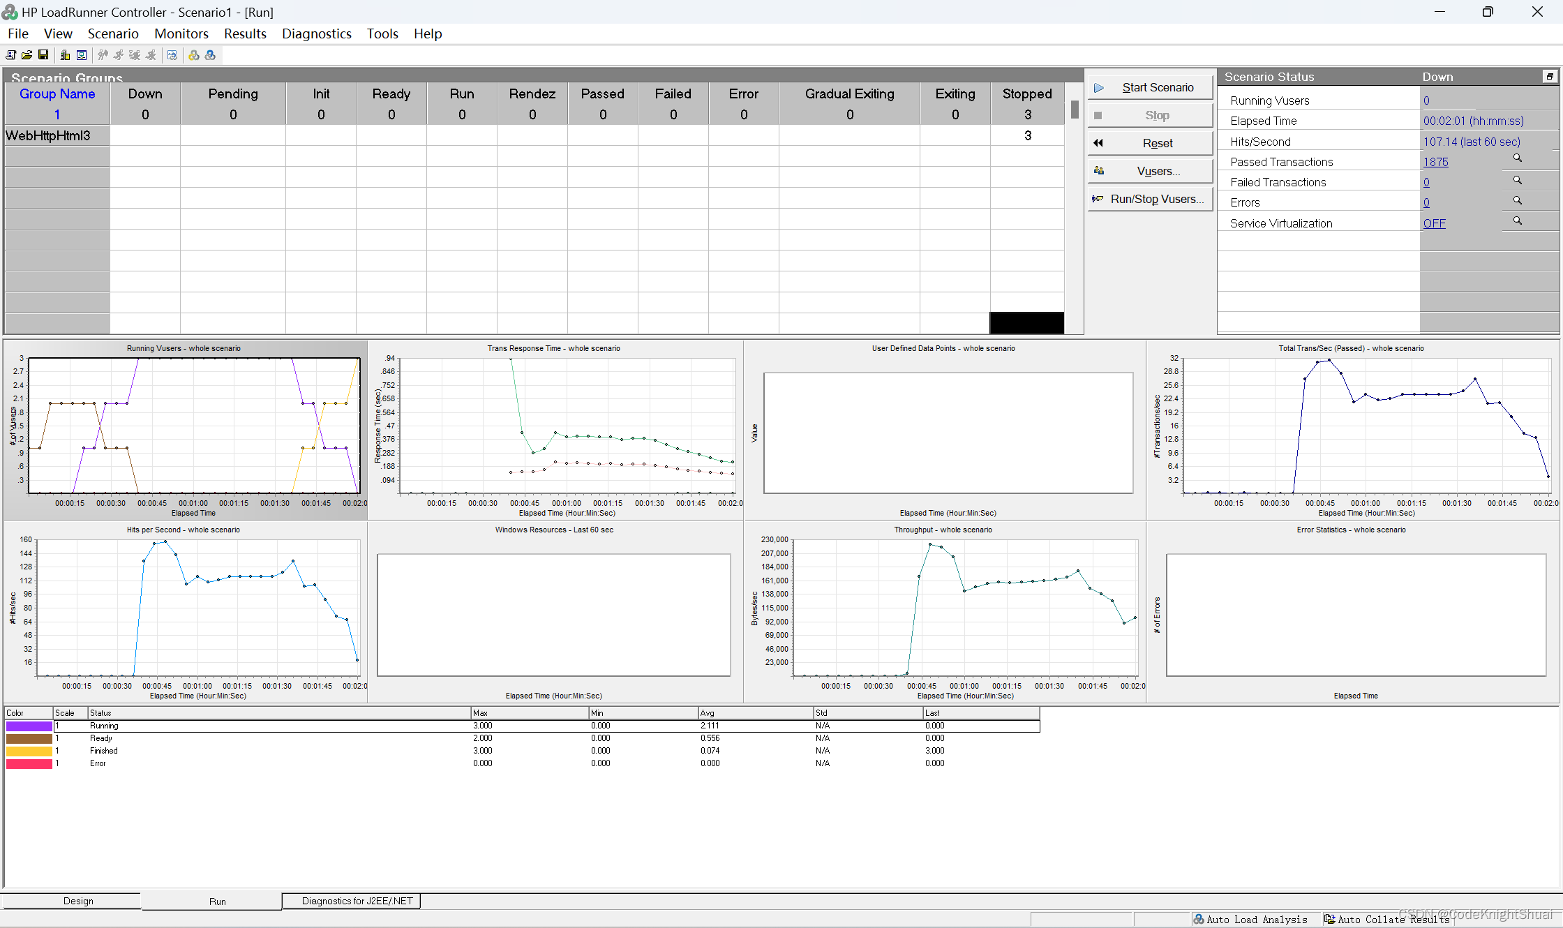This screenshot has height=928, width=1563.
Task: Click the yellow Diagnostics toolbar icon
Action: (x=194, y=55)
